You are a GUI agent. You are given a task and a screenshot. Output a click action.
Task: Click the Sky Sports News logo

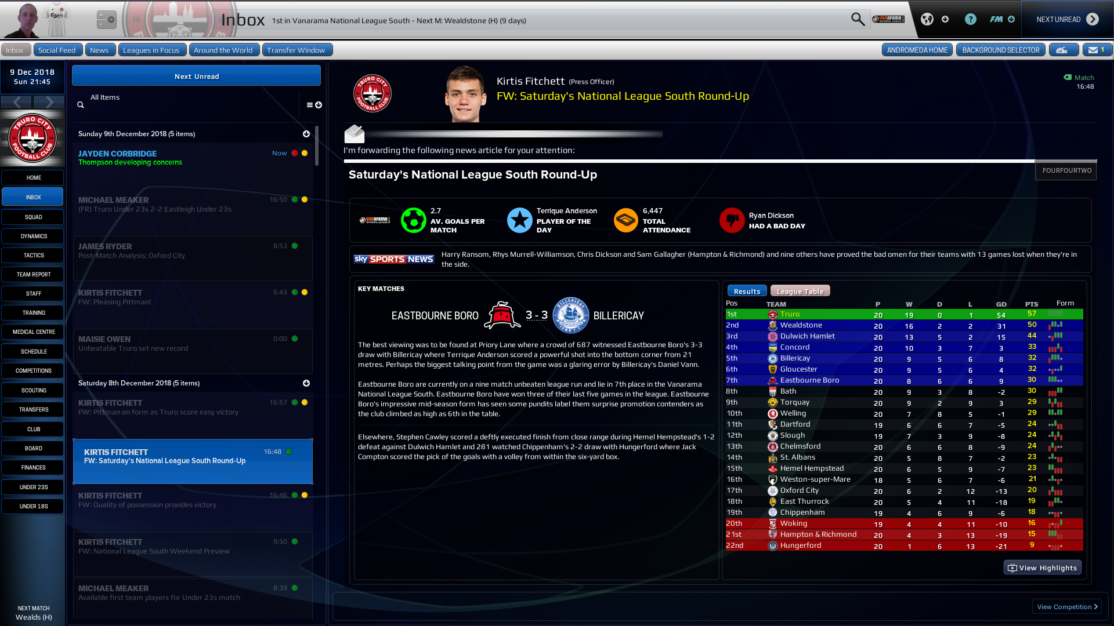393,259
